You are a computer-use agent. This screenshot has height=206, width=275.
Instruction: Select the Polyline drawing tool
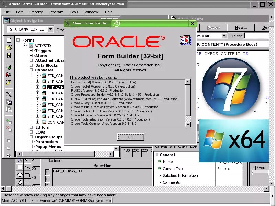coord(27,182)
